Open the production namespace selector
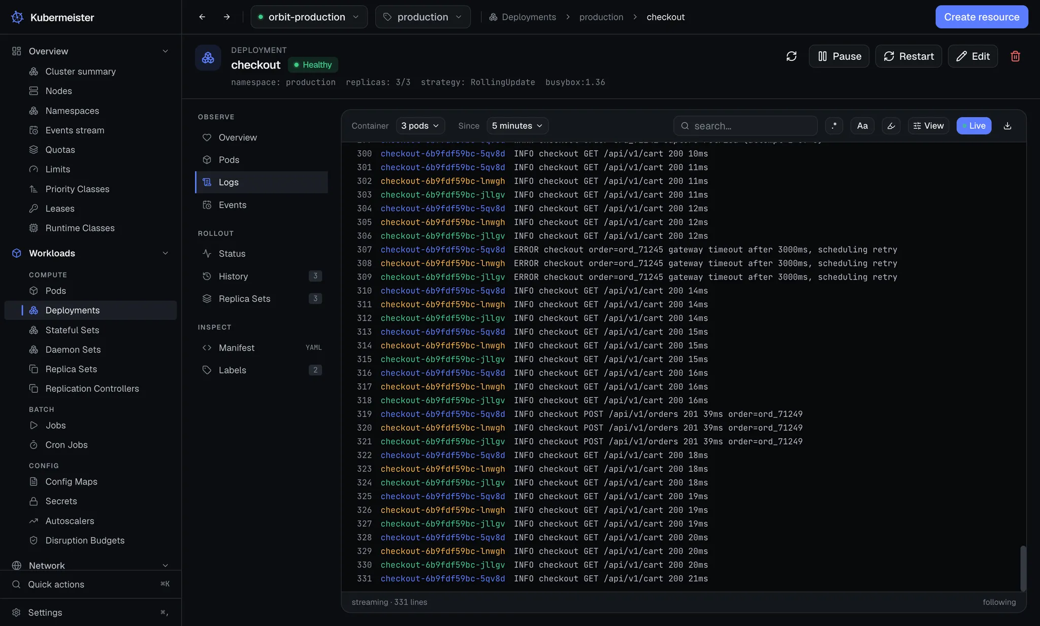 (422, 17)
